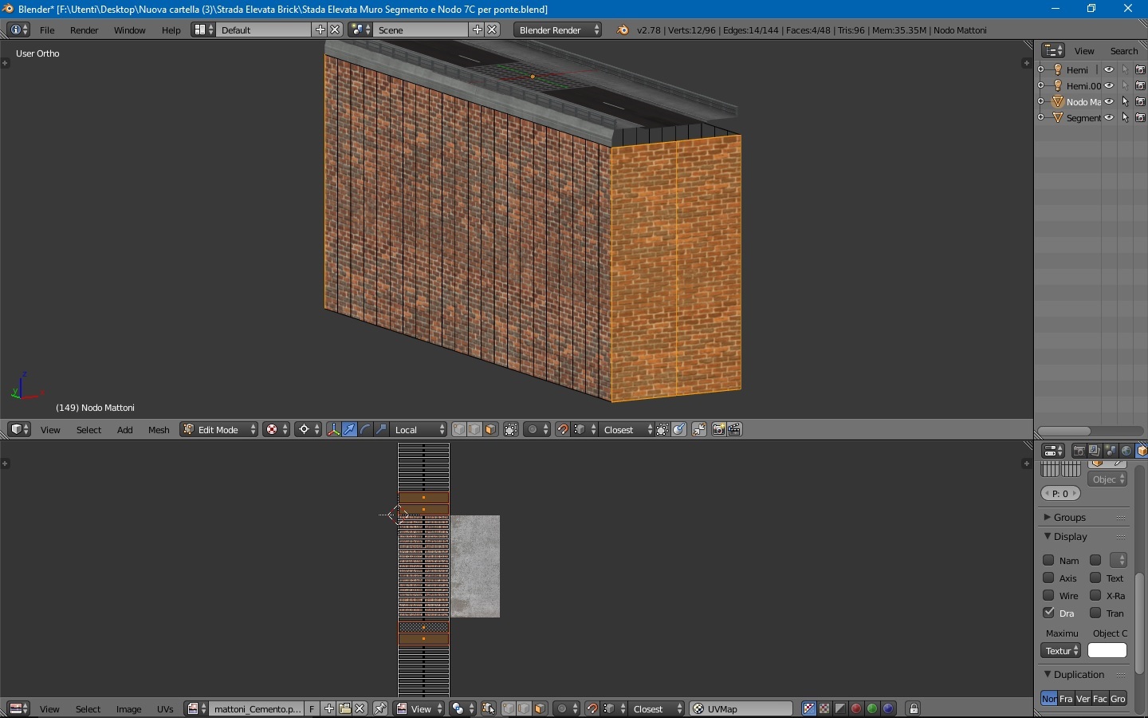
Task: Toggle limit selection to visible in 3D header
Action: (x=512, y=430)
